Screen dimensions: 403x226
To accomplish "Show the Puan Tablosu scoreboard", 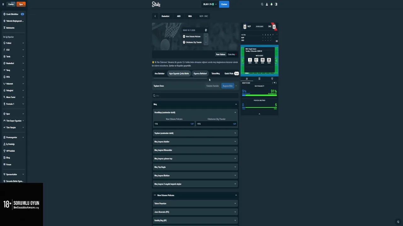I will coord(220,54).
